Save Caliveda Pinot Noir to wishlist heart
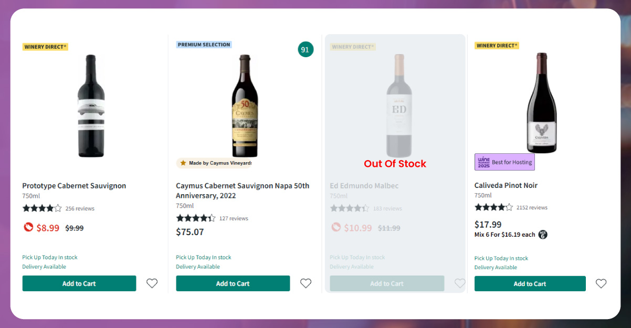This screenshot has width=631, height=328. [601, 283]
